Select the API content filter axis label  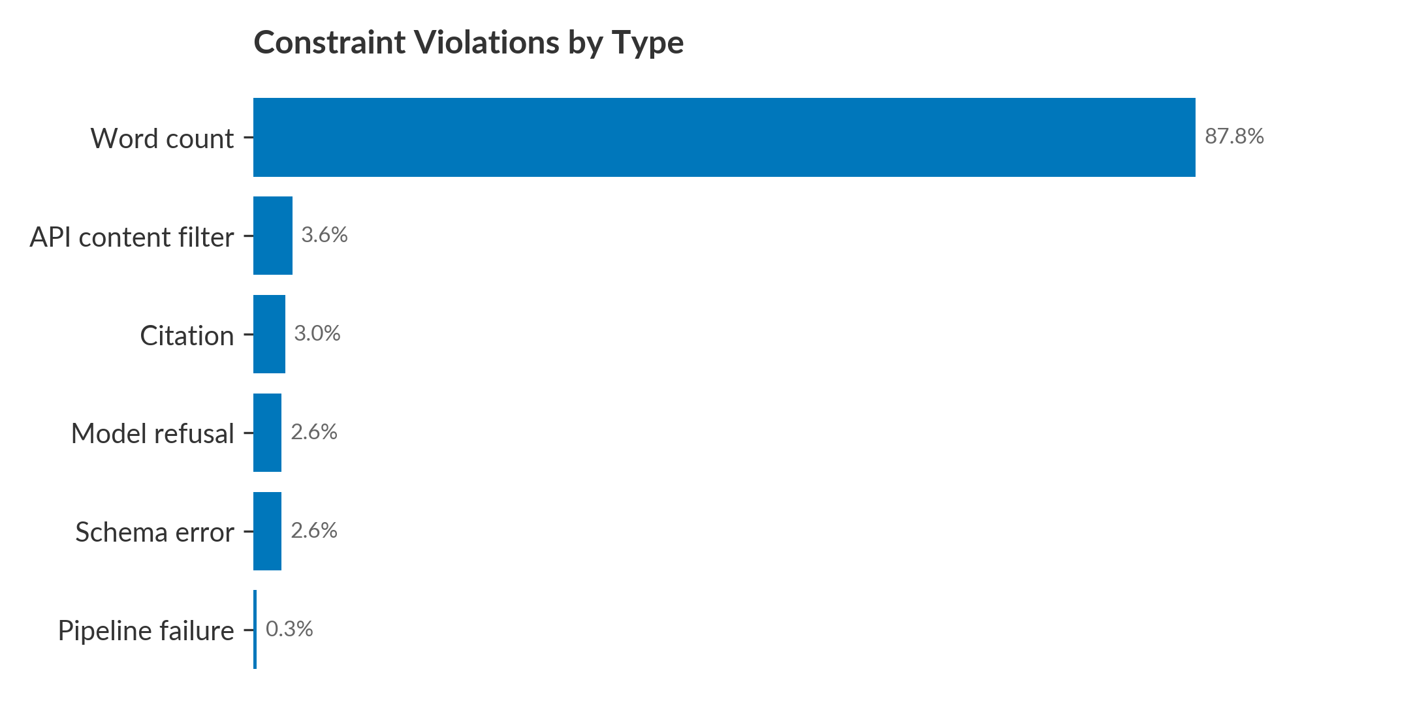point(131,237)
